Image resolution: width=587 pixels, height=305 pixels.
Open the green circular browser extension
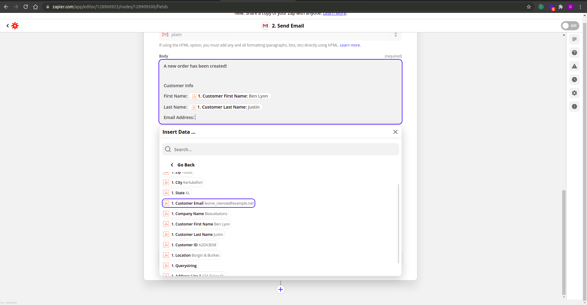pyautogui.click(x=541, y=7)
